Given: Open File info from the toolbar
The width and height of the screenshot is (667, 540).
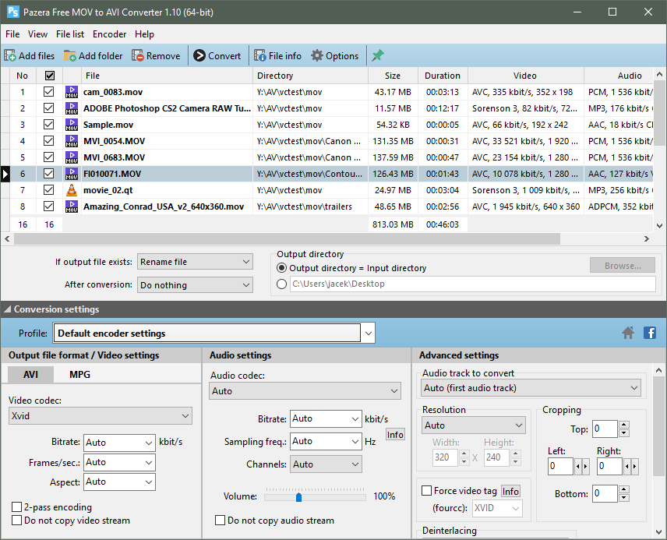Looking at the screenshot, I should coord(260,56).
